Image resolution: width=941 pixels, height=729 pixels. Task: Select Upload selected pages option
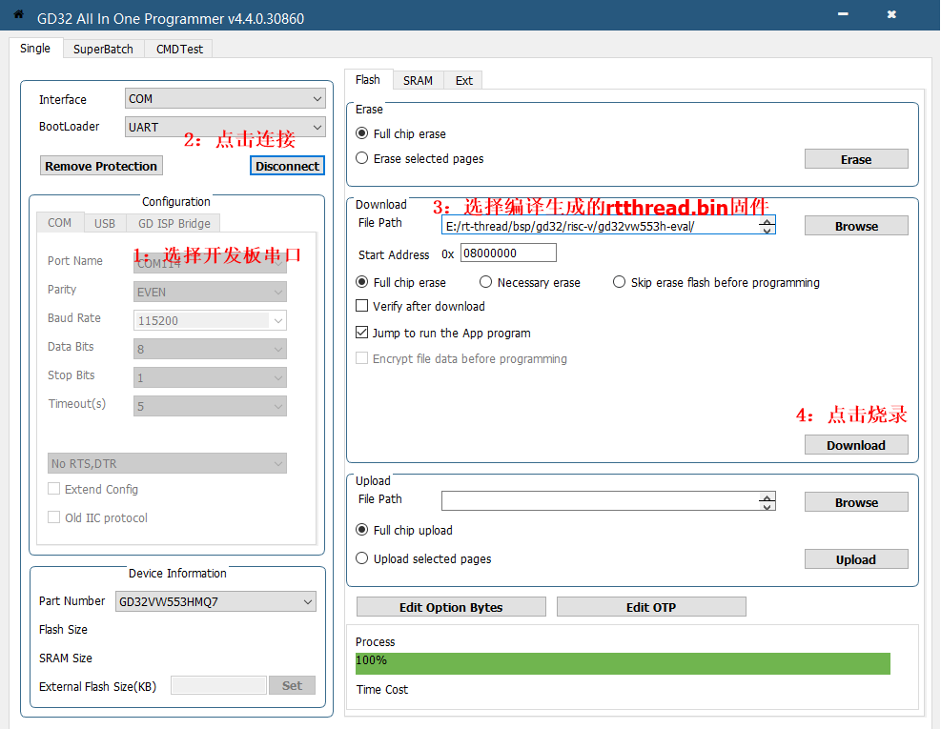362,558
